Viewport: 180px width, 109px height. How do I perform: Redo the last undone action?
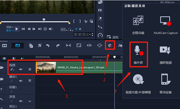[x=58, y=45]
